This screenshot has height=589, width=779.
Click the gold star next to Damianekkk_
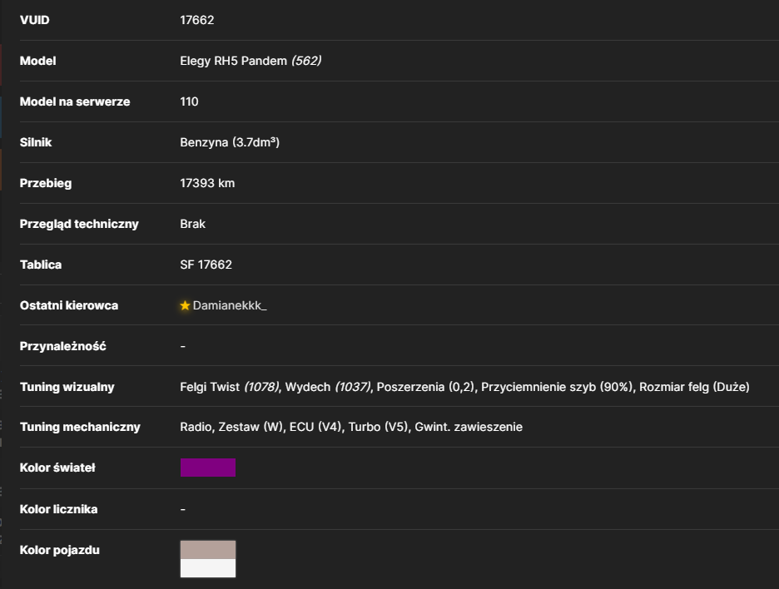185,305
